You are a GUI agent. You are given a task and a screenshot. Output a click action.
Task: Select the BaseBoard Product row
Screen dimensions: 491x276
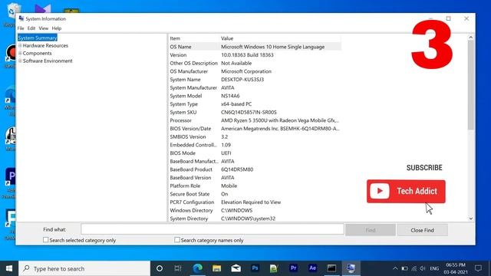point(255,169)
